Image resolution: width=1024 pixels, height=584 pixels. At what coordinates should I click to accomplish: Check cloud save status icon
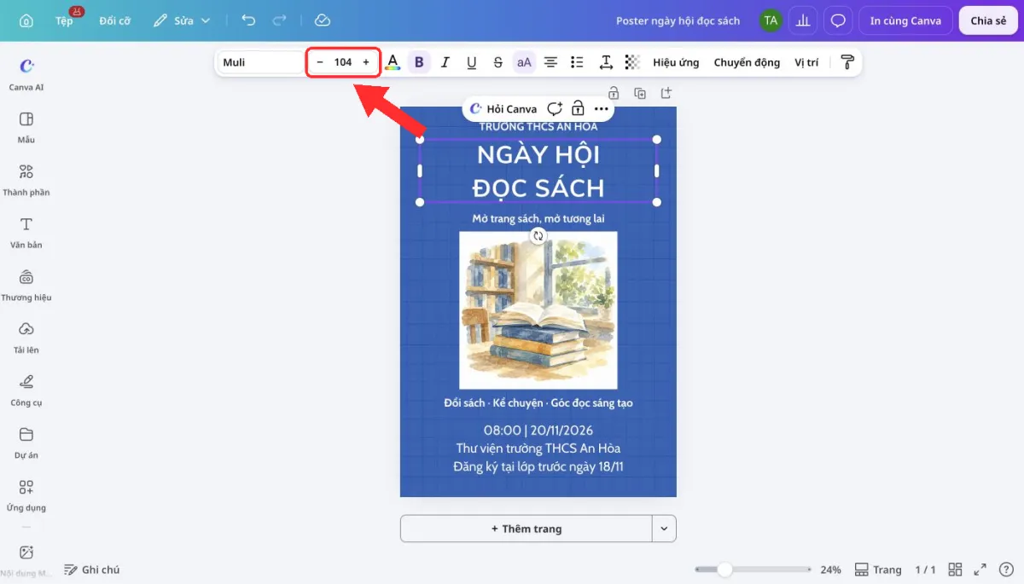(322, 20)
